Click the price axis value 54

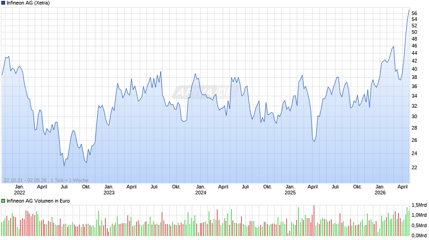[414, 20]
